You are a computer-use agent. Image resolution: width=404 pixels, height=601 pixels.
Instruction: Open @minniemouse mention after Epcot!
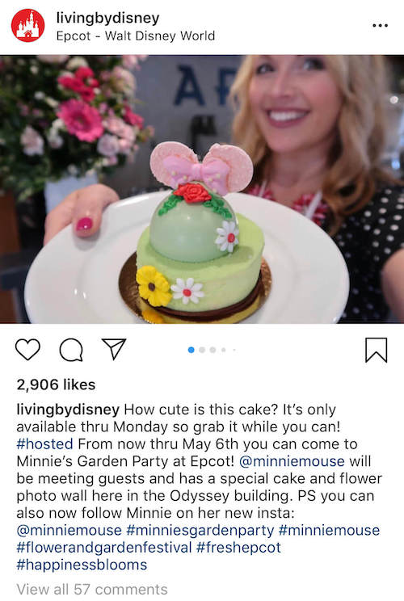click(292, 461)
